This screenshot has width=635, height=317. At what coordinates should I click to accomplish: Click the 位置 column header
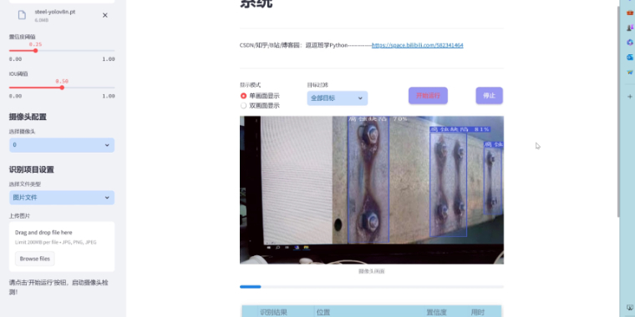coord(323,312)
